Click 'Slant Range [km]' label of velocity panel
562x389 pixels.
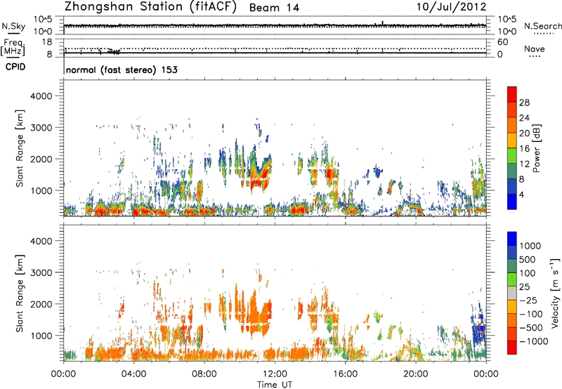point(20,294)
